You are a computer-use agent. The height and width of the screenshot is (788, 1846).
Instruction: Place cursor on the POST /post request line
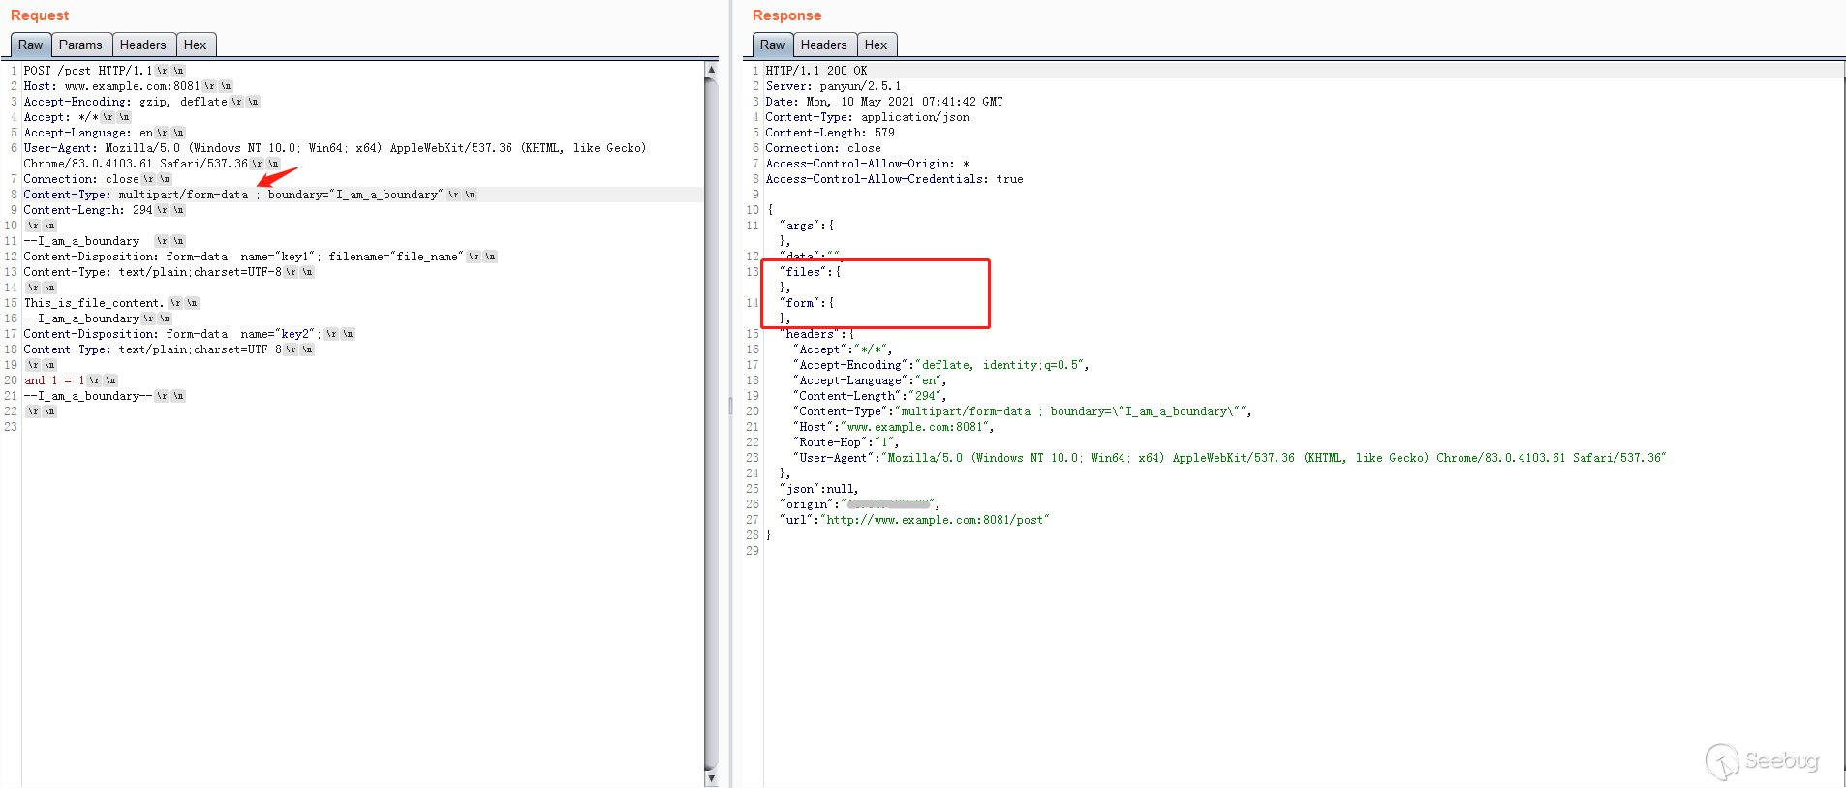click(x=87, y=71)
